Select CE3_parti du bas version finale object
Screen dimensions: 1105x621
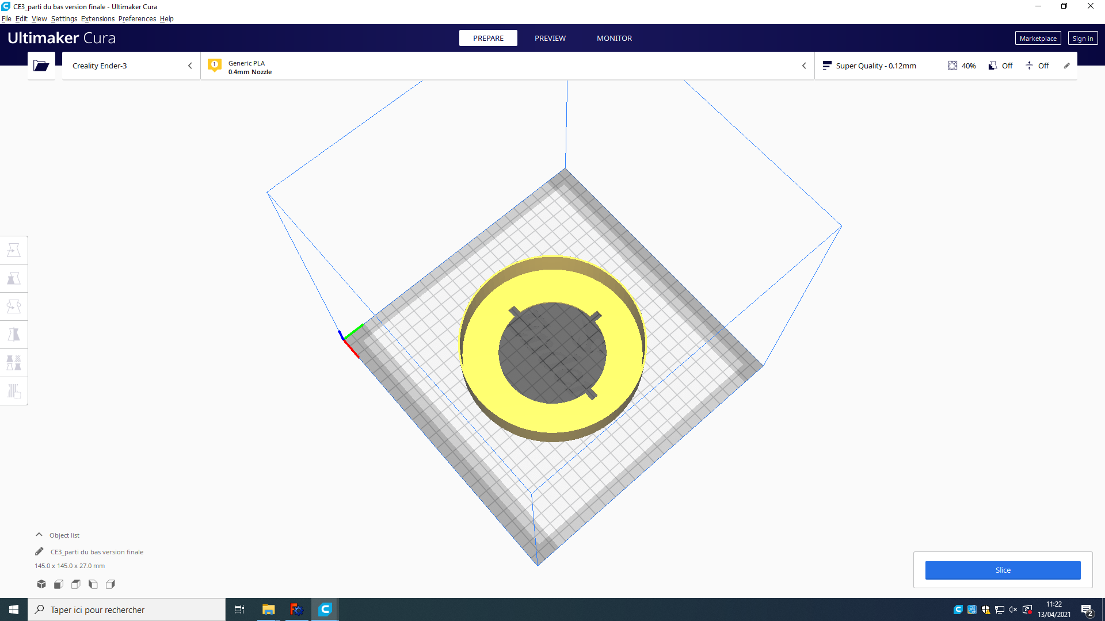97,552
